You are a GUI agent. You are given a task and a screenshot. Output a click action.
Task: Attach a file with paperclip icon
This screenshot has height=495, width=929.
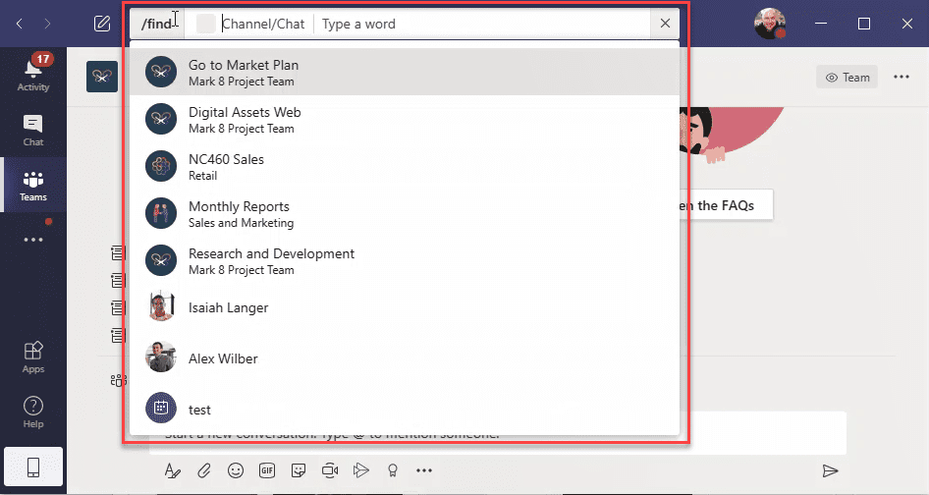204,470
